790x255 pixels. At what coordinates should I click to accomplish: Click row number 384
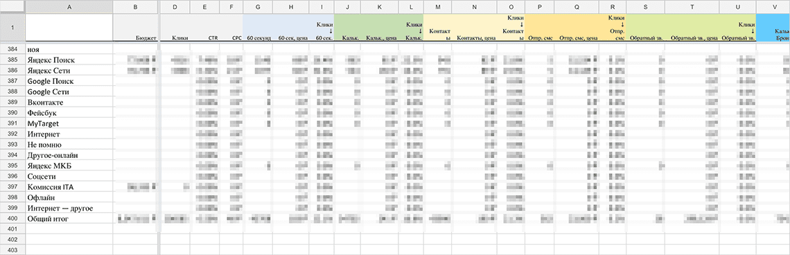(x=12, y=49)
